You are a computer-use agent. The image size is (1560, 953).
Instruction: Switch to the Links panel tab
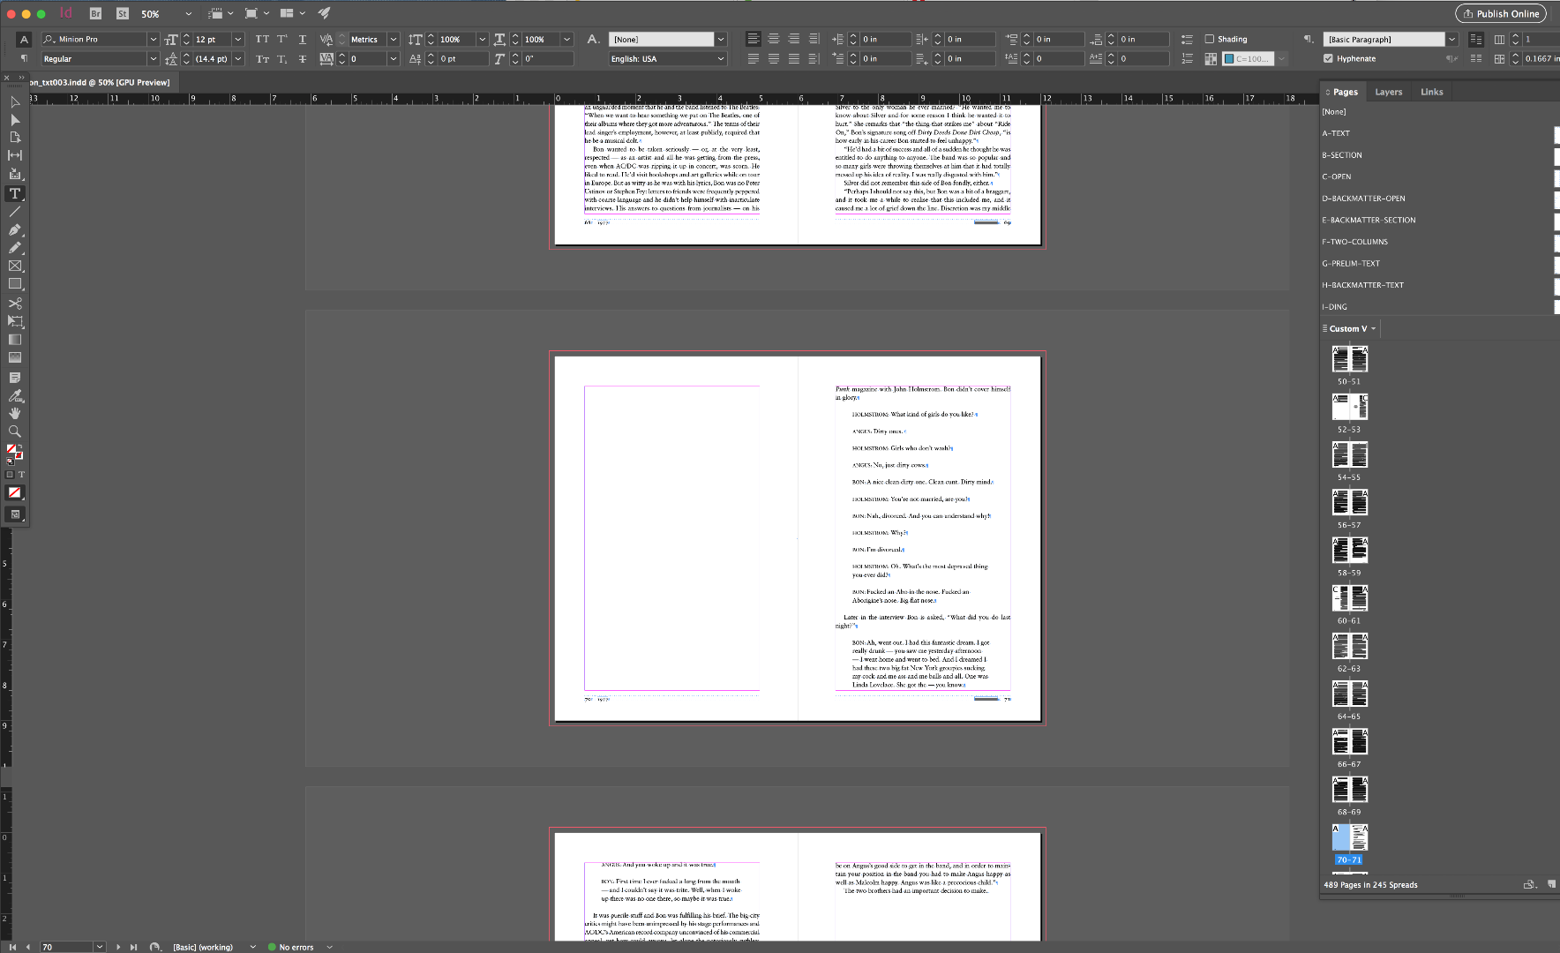pos(1431,92)
